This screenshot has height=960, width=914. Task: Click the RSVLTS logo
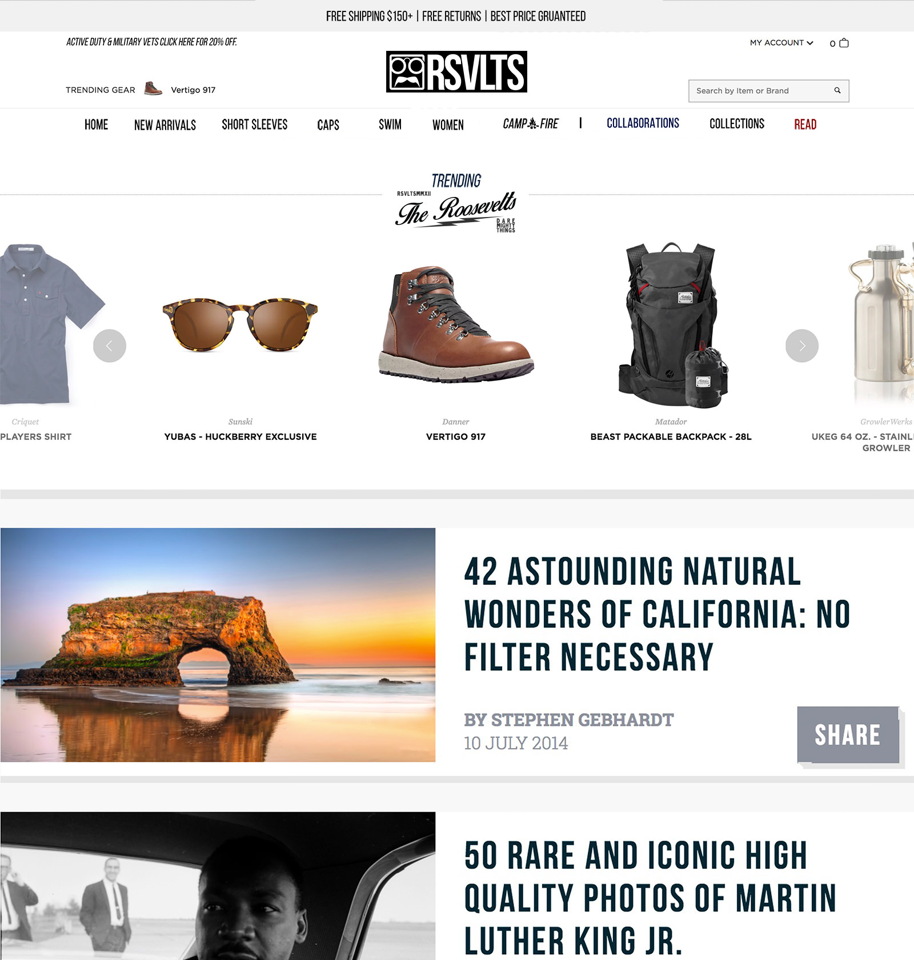click(x=456, y=72)
